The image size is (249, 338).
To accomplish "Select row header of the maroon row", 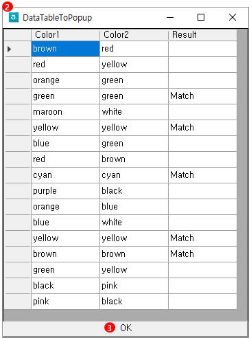I will [x=18, y=112].
